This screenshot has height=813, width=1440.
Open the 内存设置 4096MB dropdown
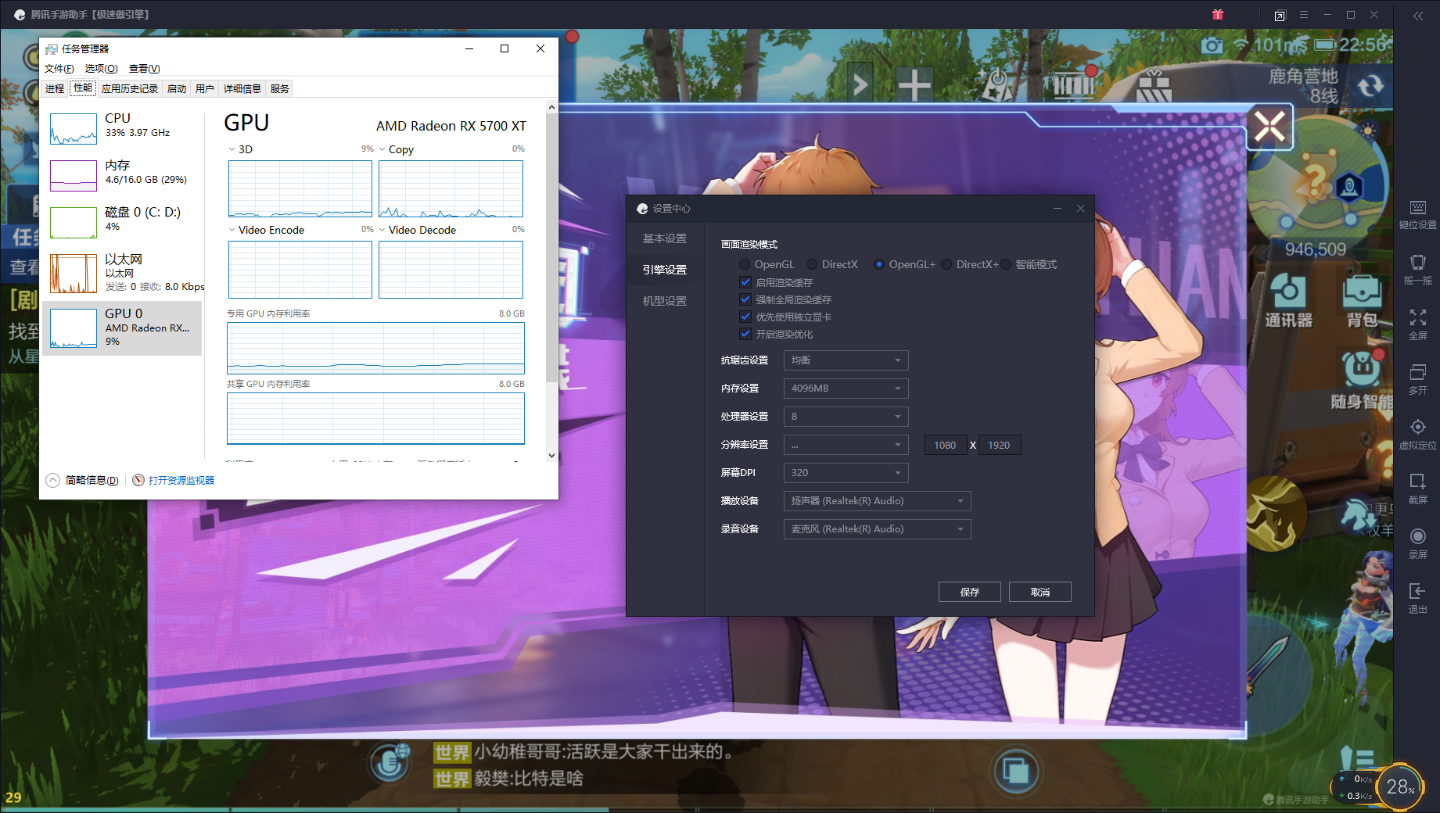[846, 389]
